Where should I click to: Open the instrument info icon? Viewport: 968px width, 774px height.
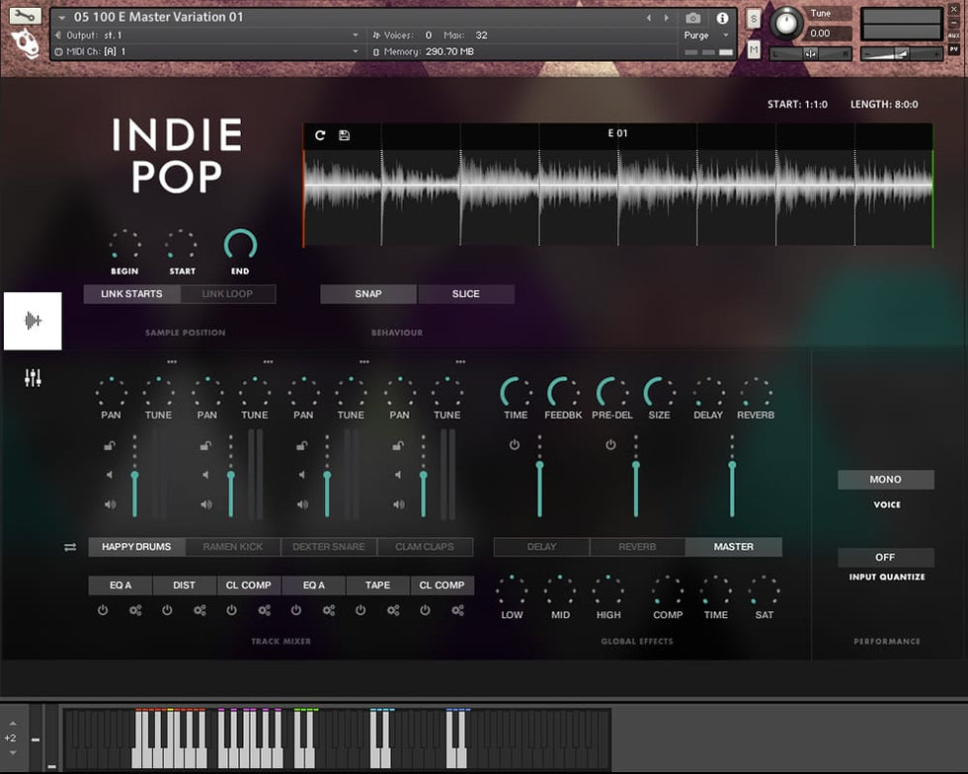tap(722, 18)
